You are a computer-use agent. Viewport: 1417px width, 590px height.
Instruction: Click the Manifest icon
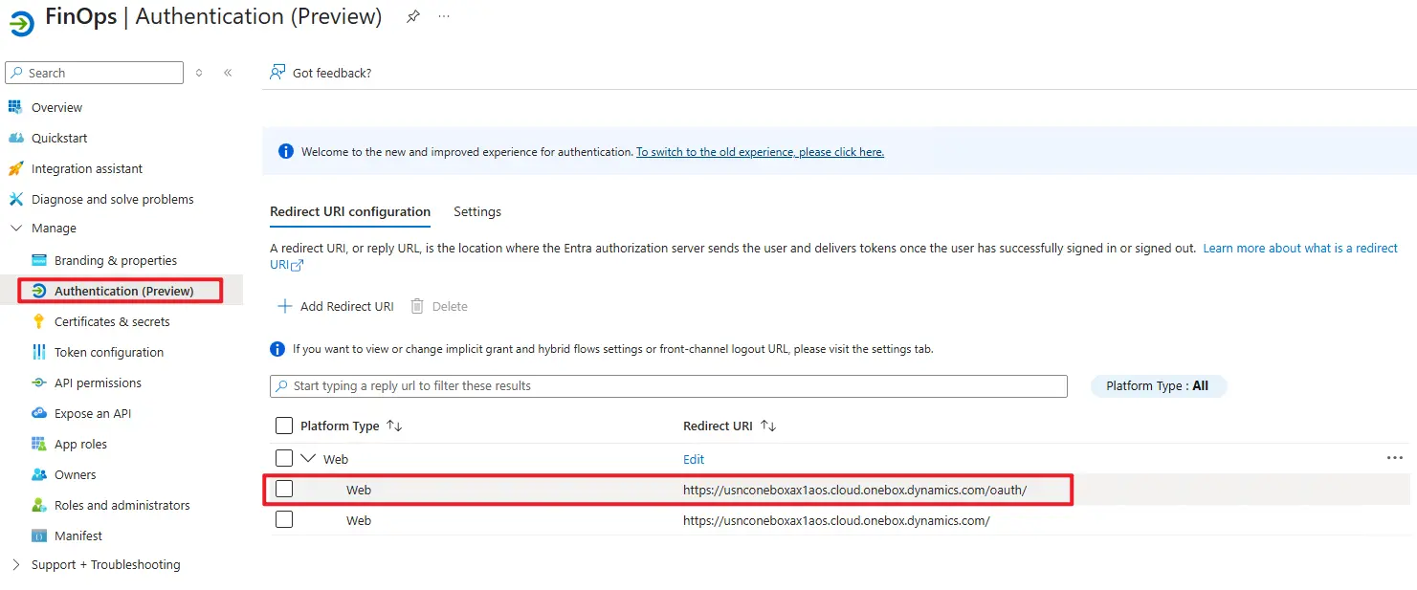39,535
